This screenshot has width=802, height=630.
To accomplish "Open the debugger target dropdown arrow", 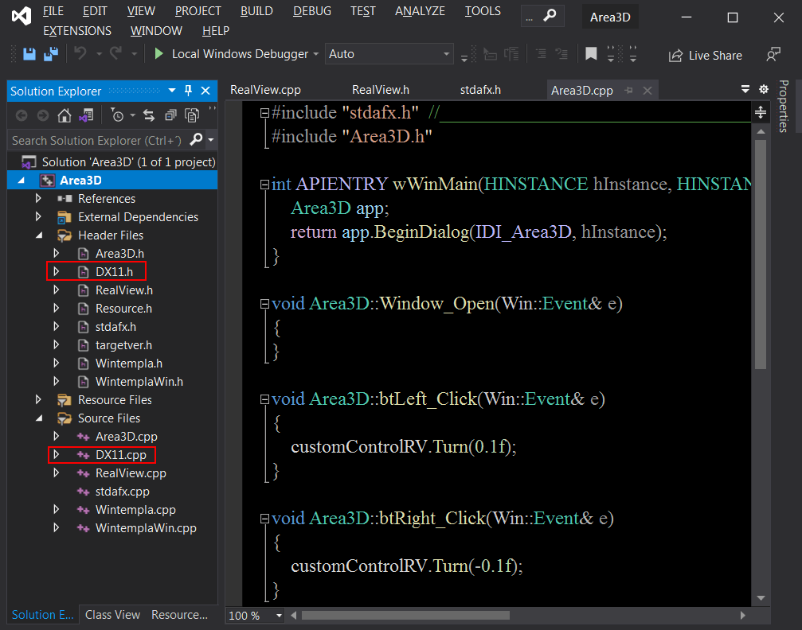I will (316, 53).
